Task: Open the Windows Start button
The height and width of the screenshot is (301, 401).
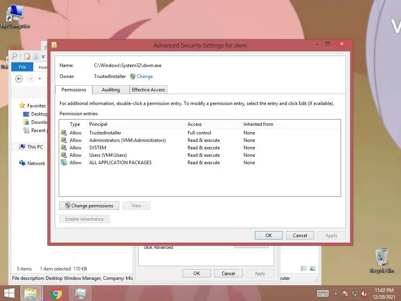Action: pos(9,293)
